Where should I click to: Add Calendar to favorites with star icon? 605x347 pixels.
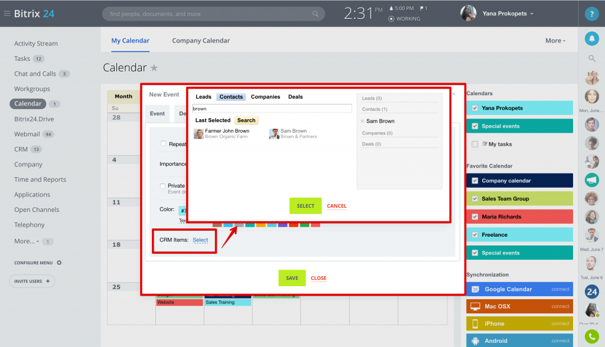[x=154, y=68]
